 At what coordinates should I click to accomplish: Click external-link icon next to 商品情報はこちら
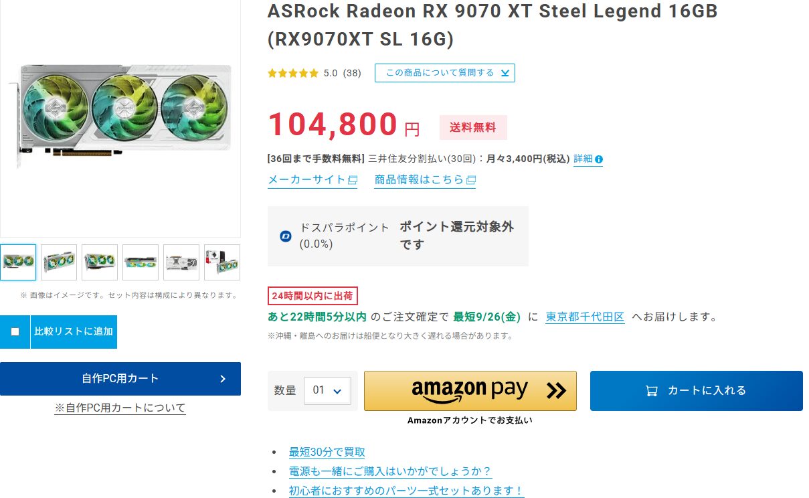(471, 180)
